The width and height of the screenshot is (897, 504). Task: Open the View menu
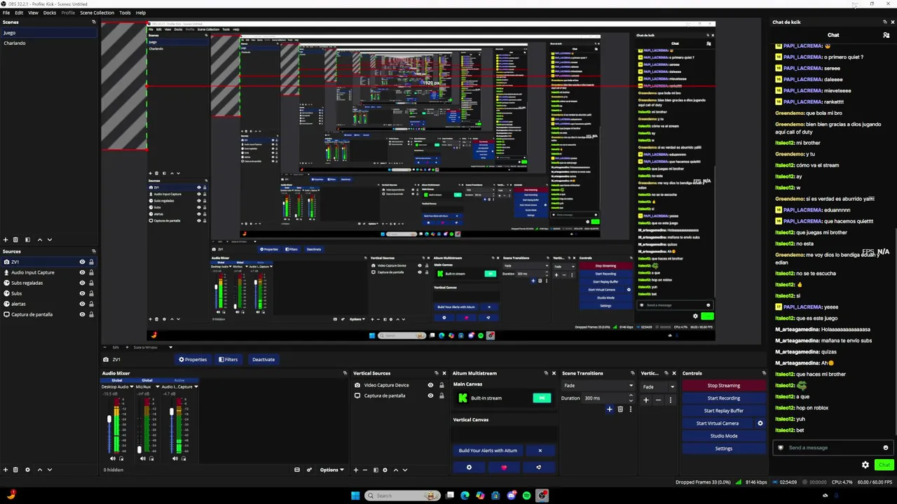(x=33, y=13)
